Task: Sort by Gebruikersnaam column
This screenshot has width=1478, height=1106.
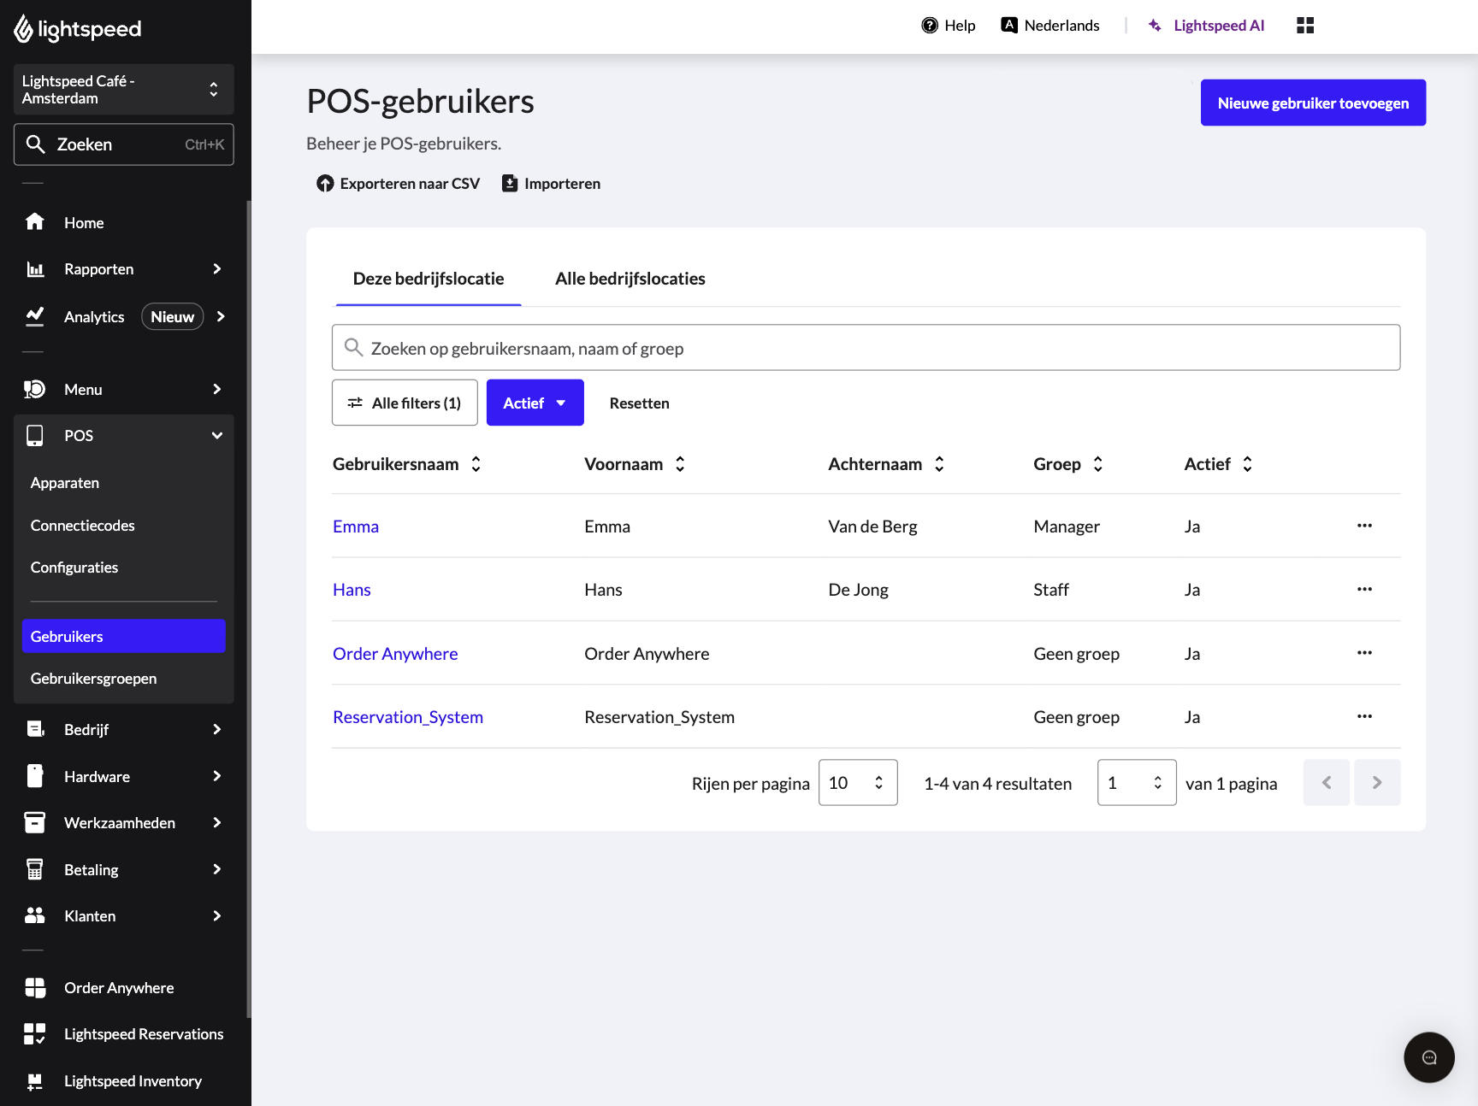Action: click(407, 464)
